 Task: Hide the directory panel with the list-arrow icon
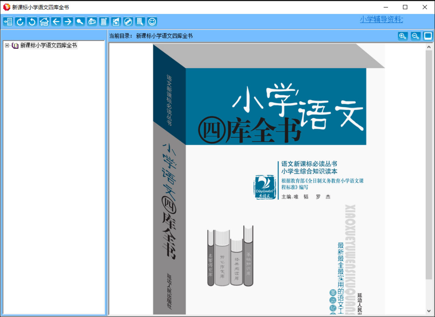point(8,22)
